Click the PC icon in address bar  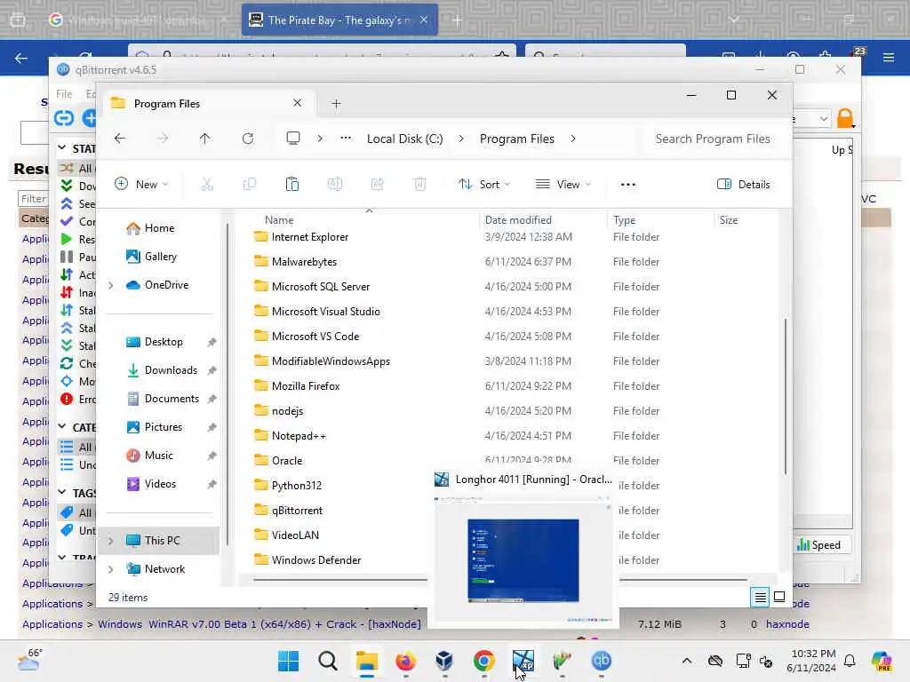293,139
